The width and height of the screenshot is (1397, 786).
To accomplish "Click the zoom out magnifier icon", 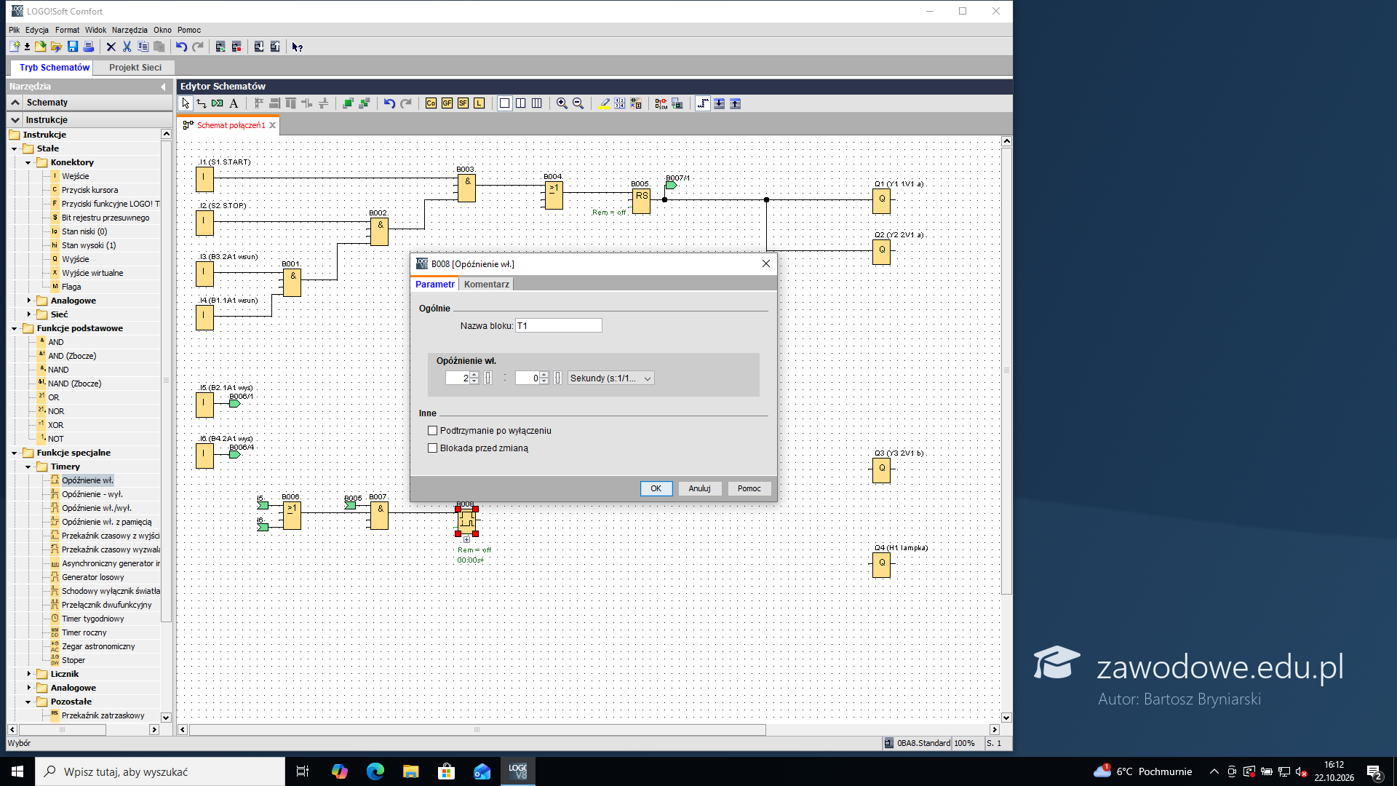I will pos(578,103).
